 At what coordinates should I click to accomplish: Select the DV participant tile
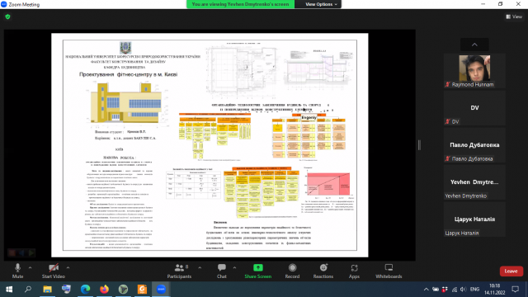pos(474,108)
